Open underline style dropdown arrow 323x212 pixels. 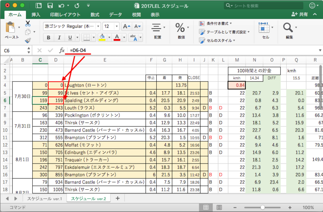pyautogui.click(x=78, y=38)
